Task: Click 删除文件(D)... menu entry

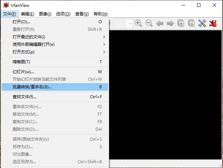Action: click(x=55, y=129)
